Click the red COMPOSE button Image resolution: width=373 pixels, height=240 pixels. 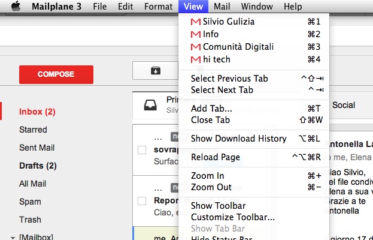point(56,74)
